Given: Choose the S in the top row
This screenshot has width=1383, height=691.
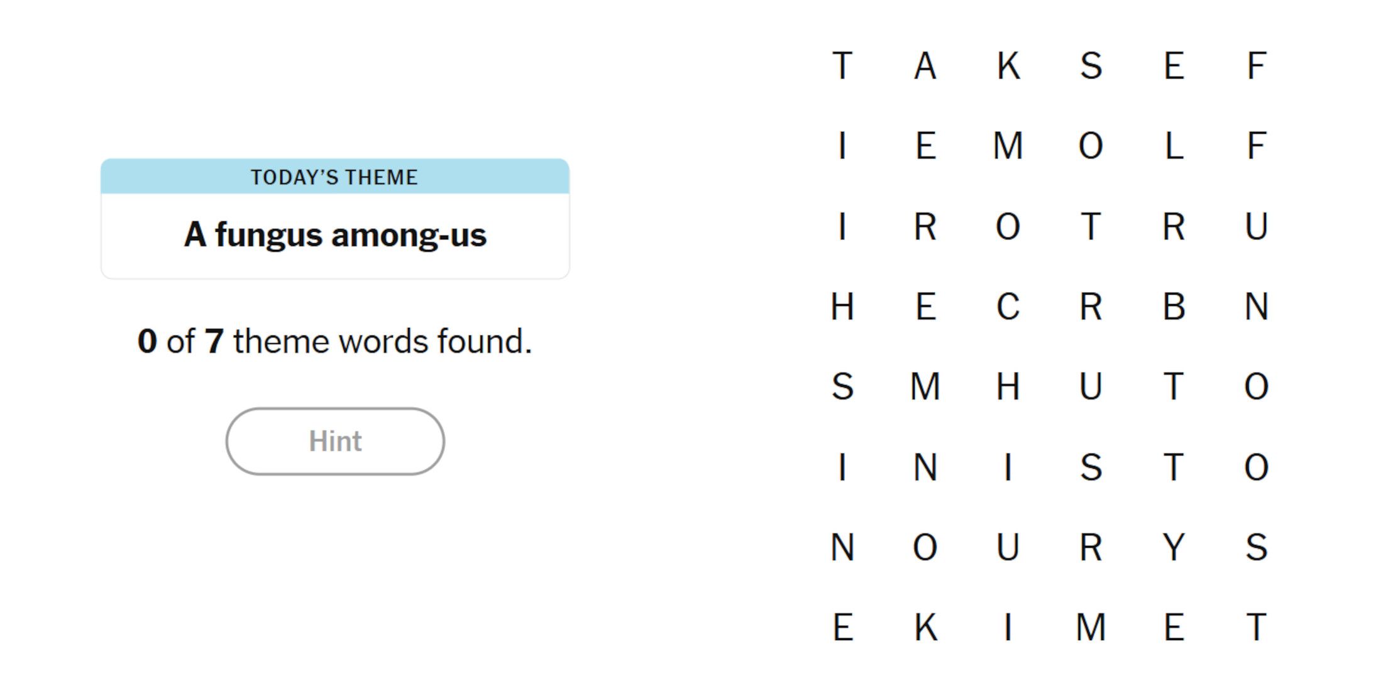Looking at the screenshot, I should coord(1091,66).
